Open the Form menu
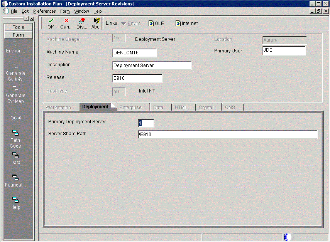This screenshot has width=330, height=242. click(65, 11)
